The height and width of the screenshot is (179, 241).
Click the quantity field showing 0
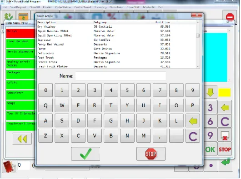(24, 165)
